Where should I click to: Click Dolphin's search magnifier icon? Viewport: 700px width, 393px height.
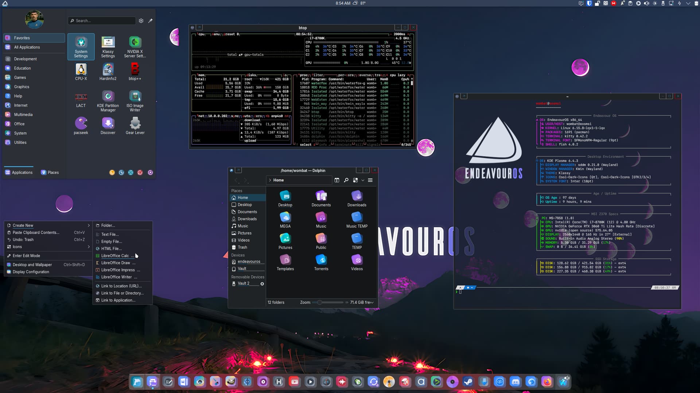346,180
